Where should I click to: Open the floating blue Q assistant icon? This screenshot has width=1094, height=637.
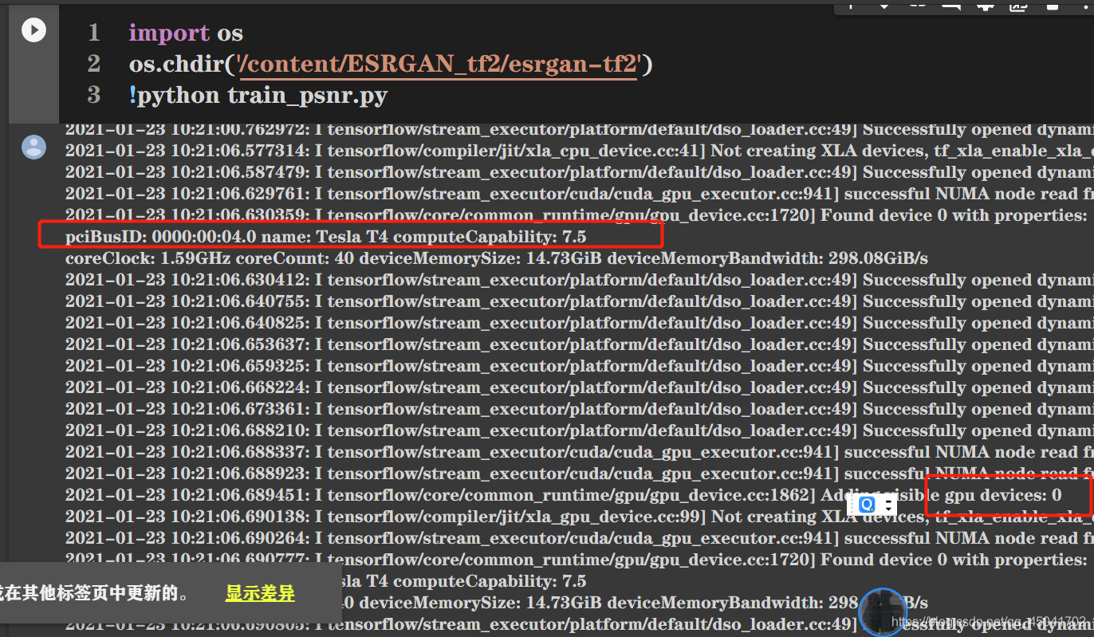click(x=867, y=505)
